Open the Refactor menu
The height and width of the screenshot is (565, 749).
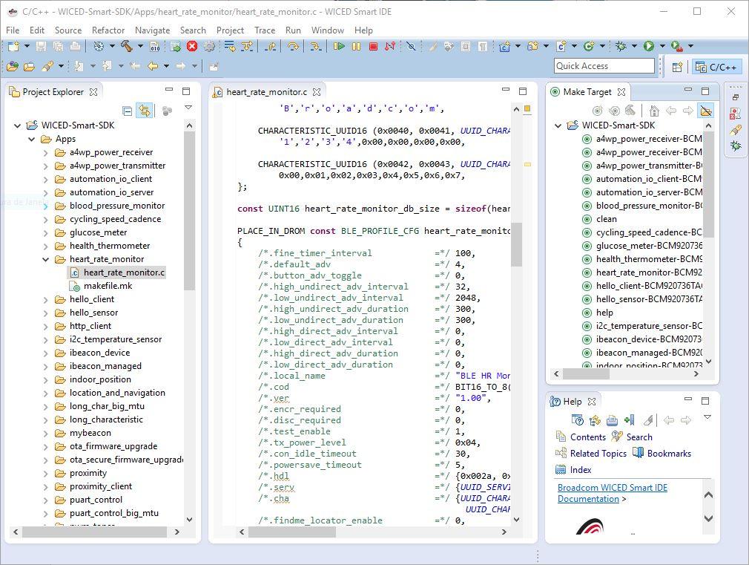pyautogui.click(x=108, y=30)
